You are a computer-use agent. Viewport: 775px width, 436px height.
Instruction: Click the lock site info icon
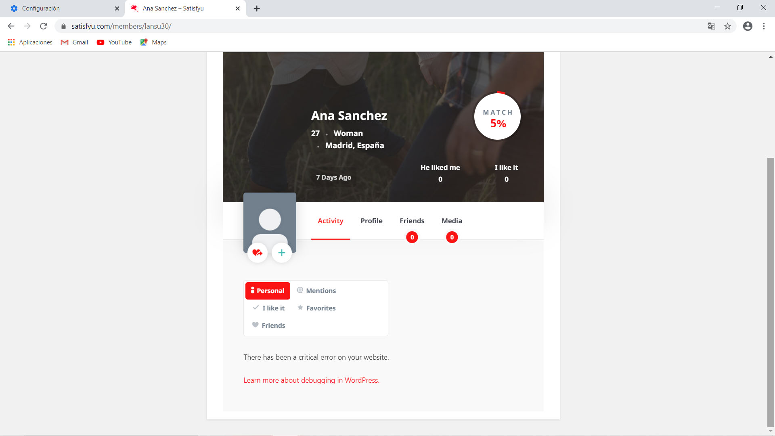click(x=63, y=26)
